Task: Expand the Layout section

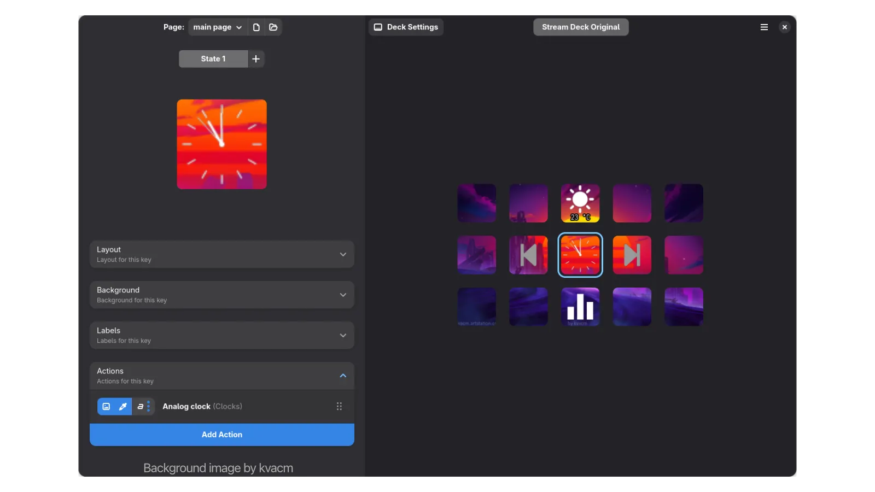Action: (222, 255)
